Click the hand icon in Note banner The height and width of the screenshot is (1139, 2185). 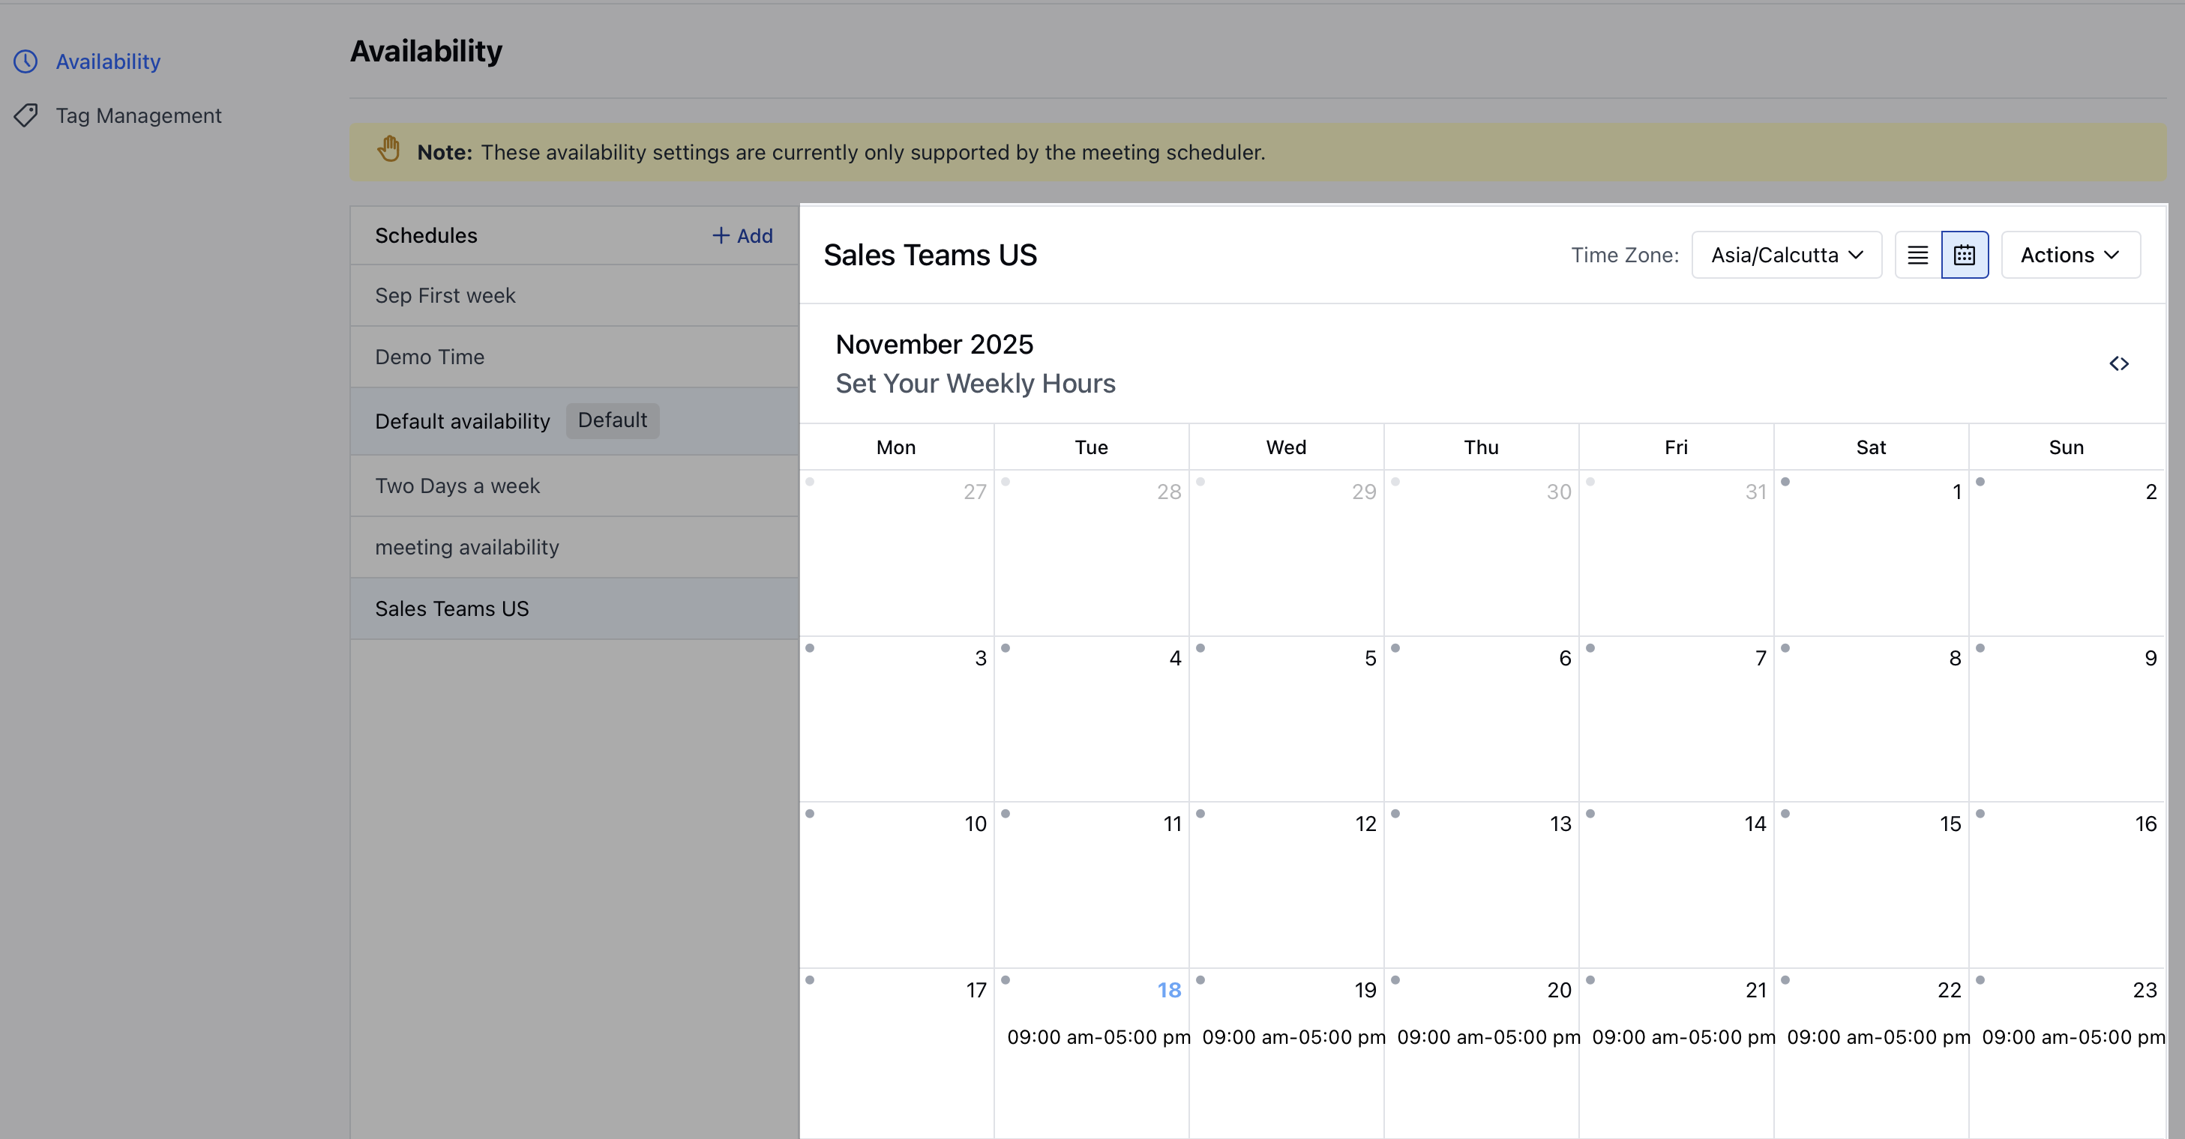tap(388, 150)
